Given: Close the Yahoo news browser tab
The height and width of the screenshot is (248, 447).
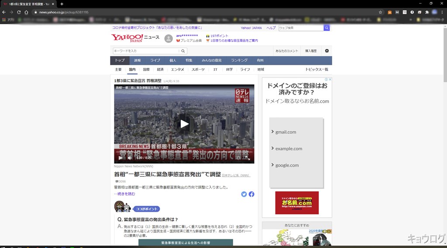Looking at the screenshot, I should [x=53, y=4].
